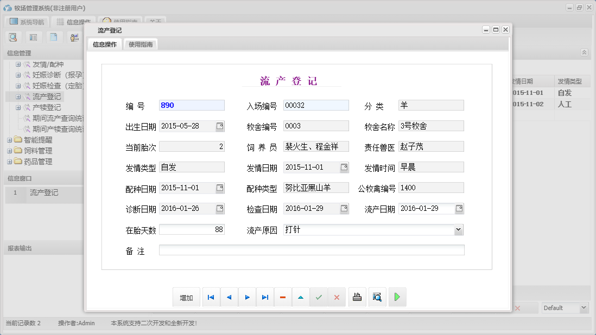This screenshot has width=596, height=335.
Task: Click the green play arrow button
Action: coord(397,297)
